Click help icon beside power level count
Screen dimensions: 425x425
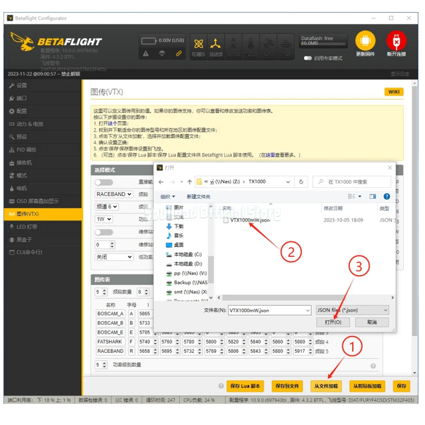[x=373, y=366]
